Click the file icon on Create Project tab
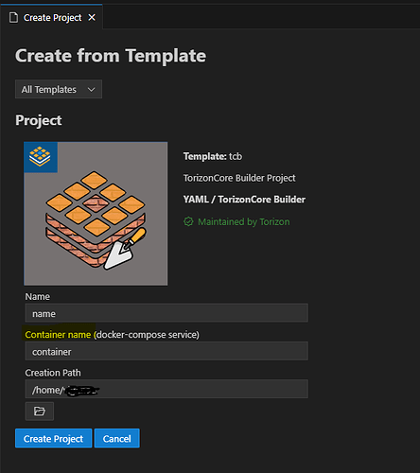 tap(13, 18)
